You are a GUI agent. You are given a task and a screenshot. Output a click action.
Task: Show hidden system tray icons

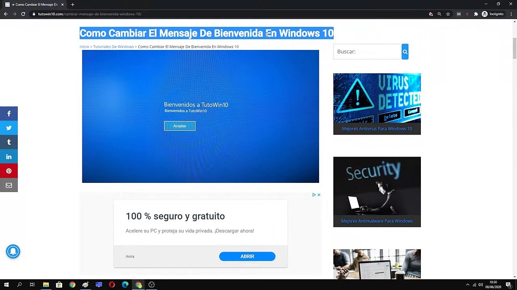tap(468, 285)
